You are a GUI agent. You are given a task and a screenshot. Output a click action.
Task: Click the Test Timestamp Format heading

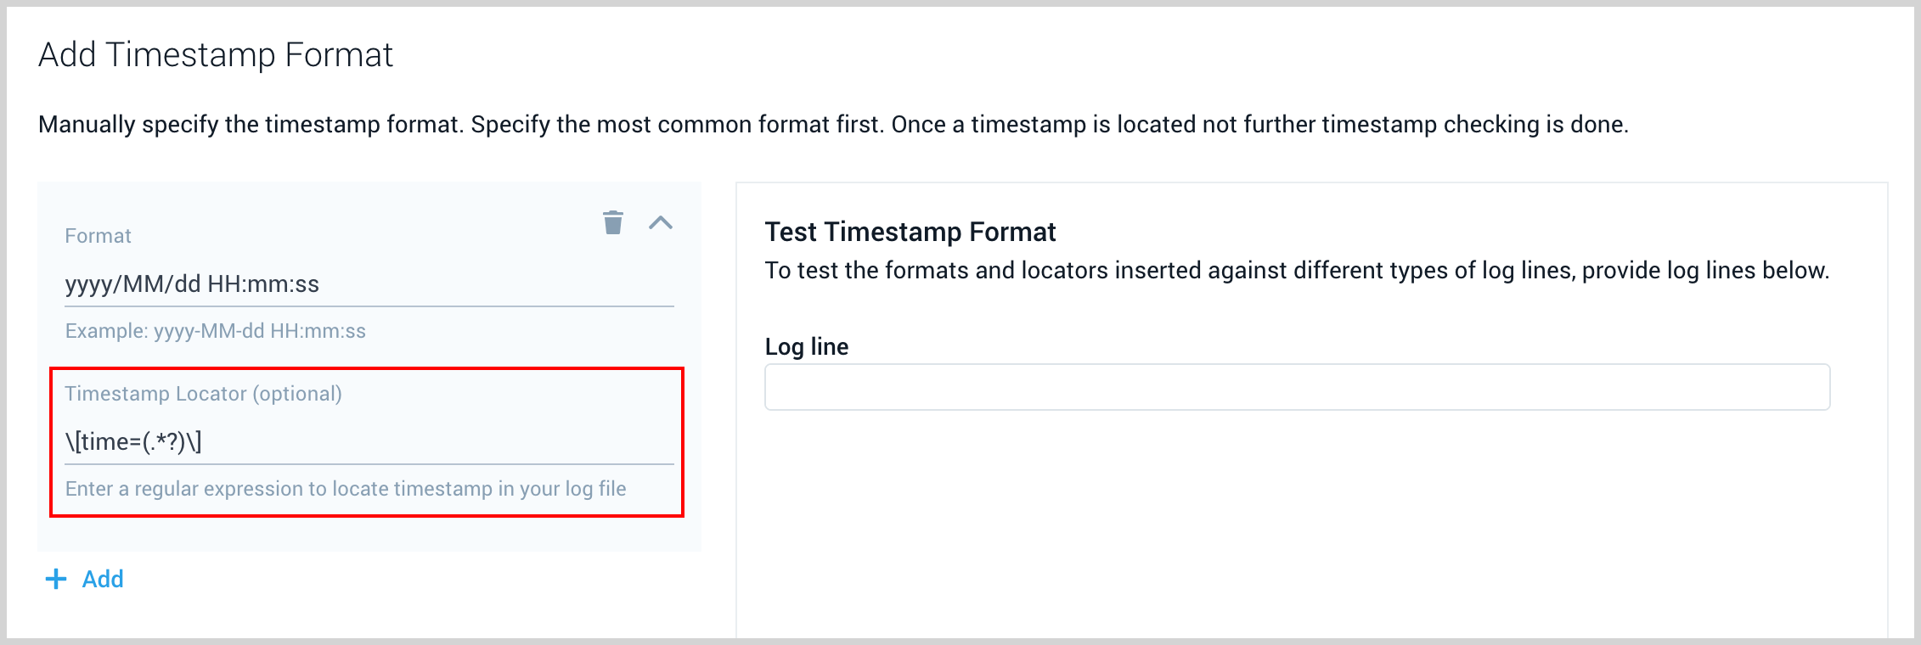pos(910,232)
